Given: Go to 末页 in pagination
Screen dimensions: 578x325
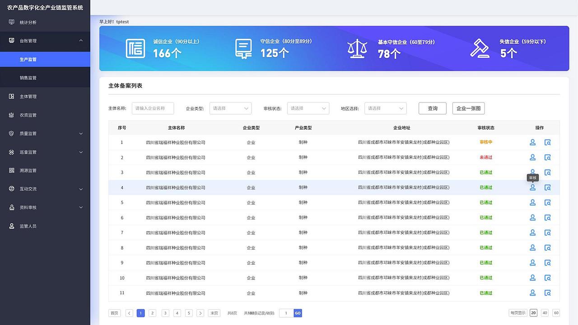Looking at the screenshot, I should [x=214, y=313].
